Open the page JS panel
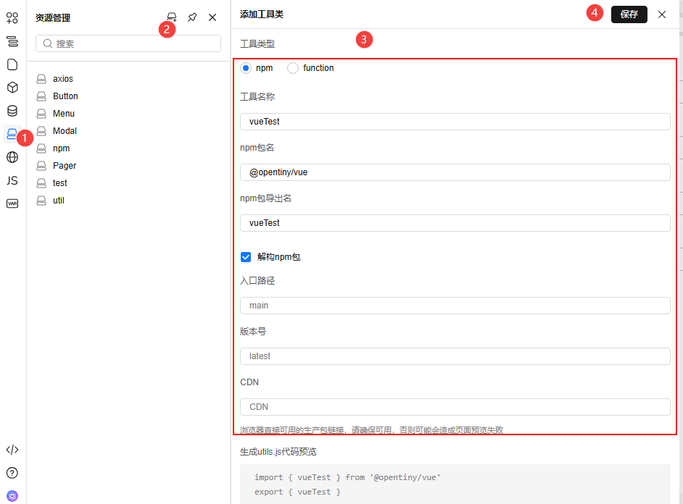Viewport: 683px width, 504px height. (12, 180)
